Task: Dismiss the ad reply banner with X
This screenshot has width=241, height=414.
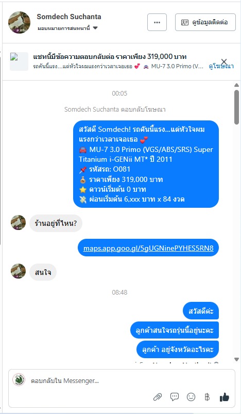Action: 224,62
